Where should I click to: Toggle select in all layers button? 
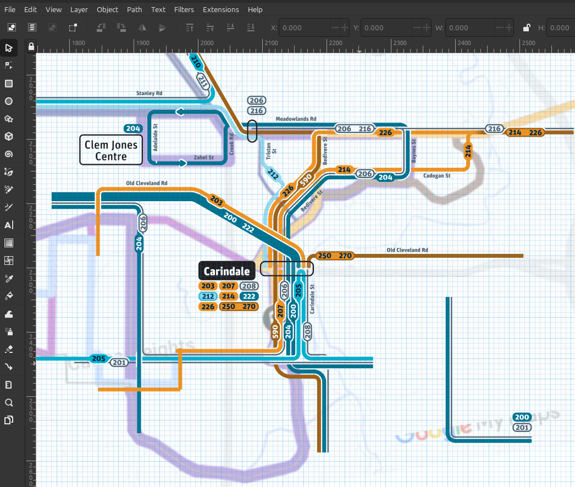click(32, 27)
